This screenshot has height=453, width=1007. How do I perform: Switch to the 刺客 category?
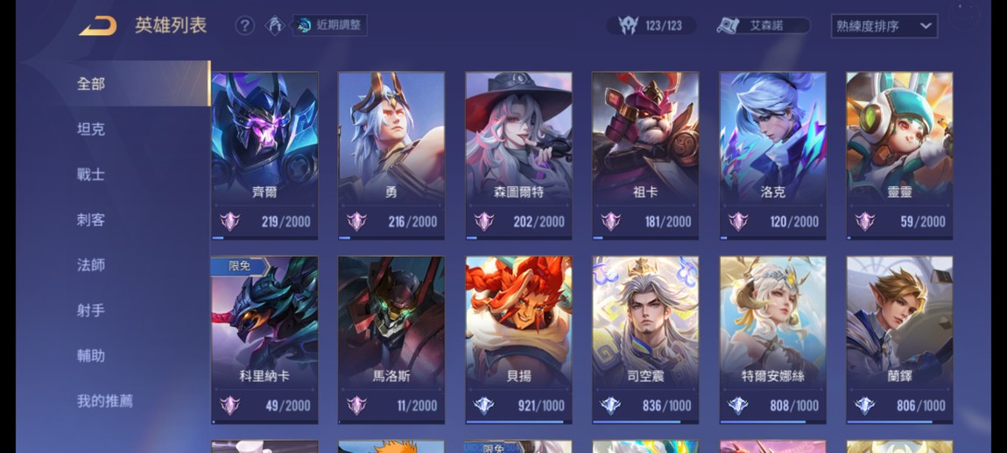90,220
